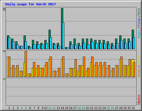142x111 pixels.
Task: Select the day 26 label on the axis
Action: click(x=112, y=108)
